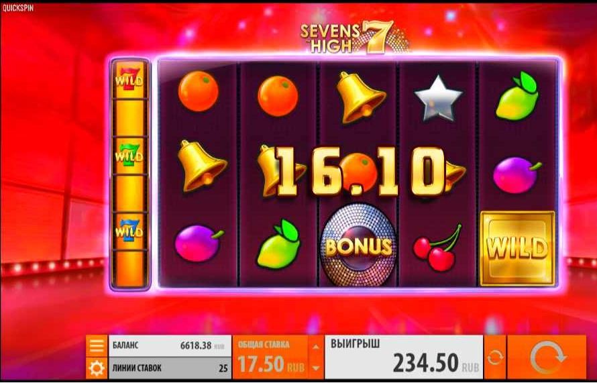Click the Линии ставок bet lines field
Screen dimensions: 597x383
170,368
